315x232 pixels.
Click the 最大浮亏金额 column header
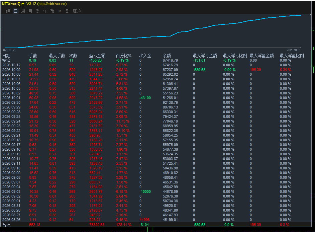point(205,56)
